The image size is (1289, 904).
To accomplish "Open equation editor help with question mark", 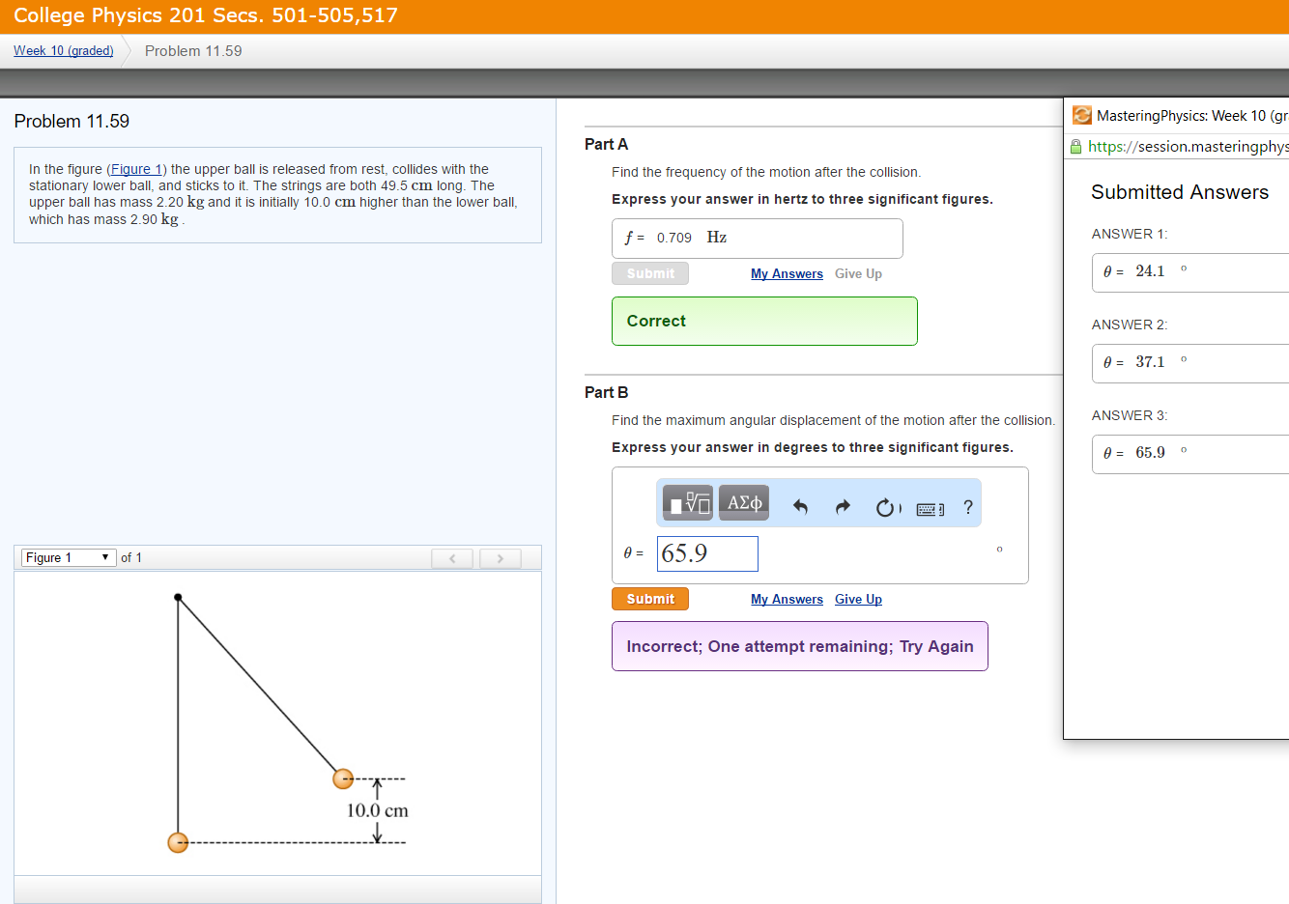I will pos(967,503).
